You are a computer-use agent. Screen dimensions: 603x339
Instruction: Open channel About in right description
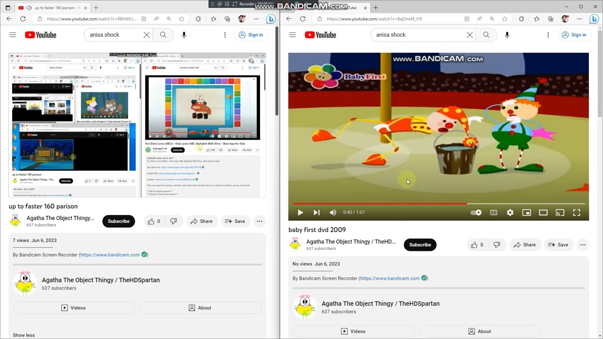click(480, 331)
